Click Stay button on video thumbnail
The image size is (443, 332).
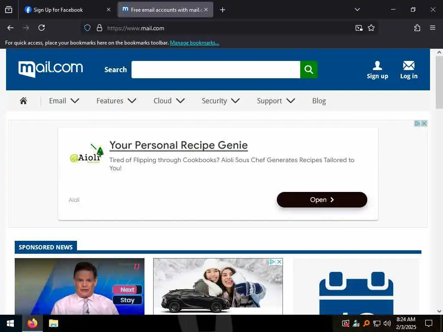128,300
